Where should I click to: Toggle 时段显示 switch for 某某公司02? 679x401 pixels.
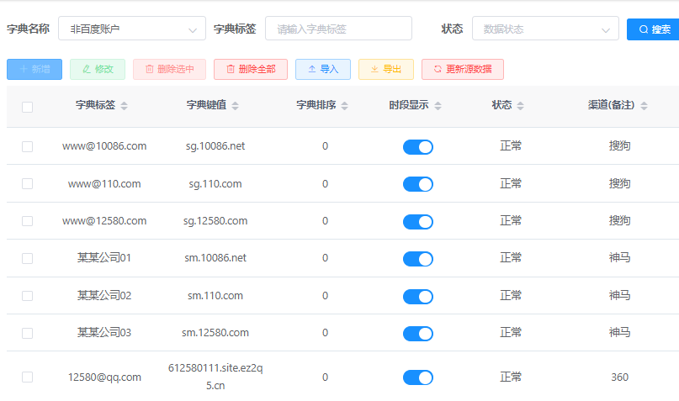pos(418,296)
